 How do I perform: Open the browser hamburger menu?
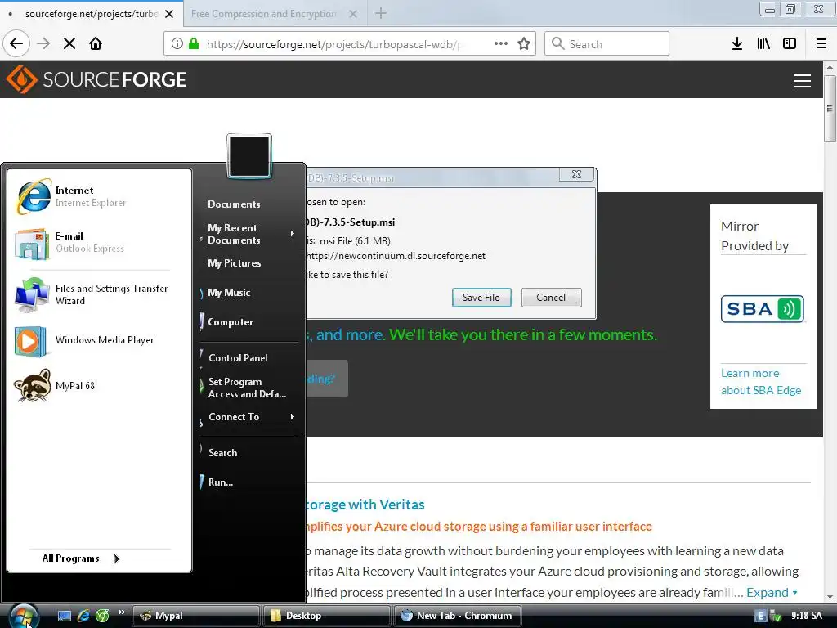[821, 44]
